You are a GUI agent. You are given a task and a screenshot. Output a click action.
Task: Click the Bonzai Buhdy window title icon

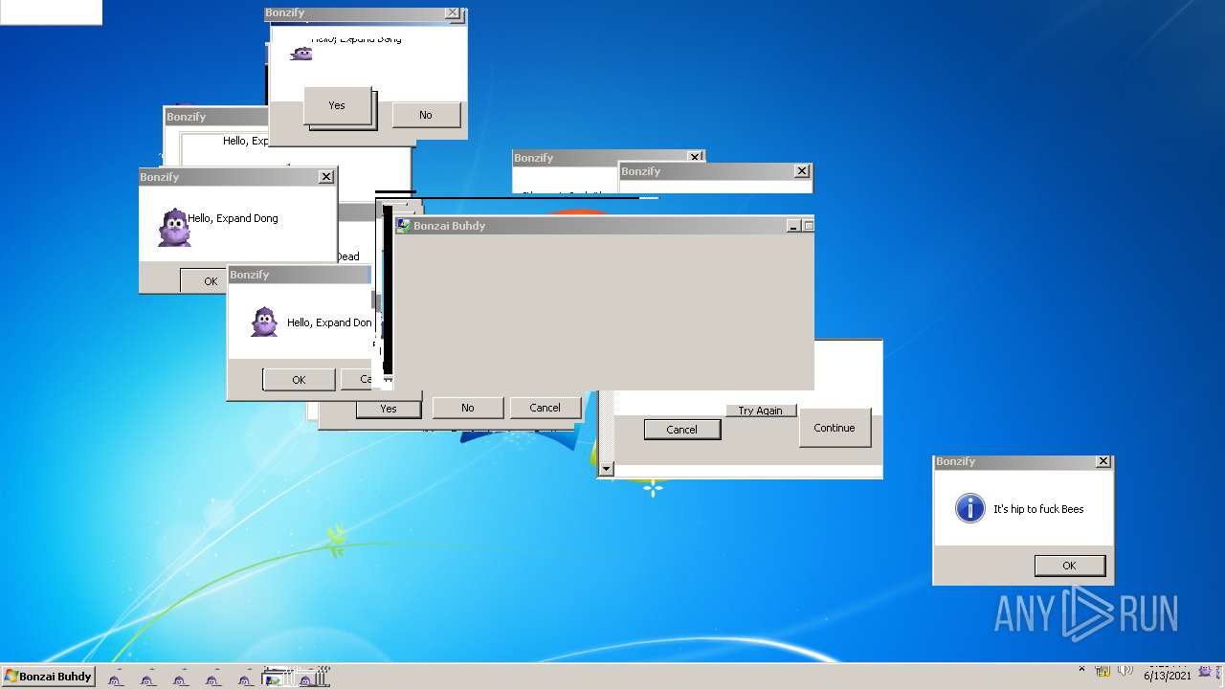coord(404,226)
